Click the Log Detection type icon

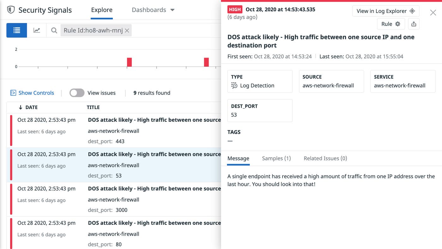tap(234, 86)
